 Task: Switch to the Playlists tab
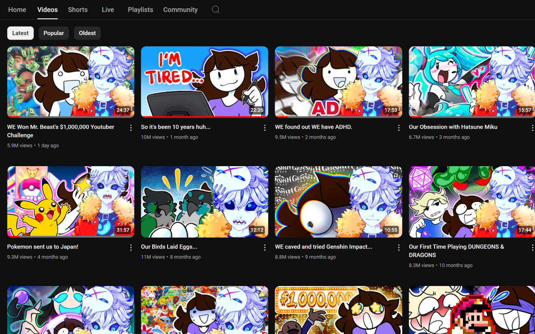[x=140, y=10]
